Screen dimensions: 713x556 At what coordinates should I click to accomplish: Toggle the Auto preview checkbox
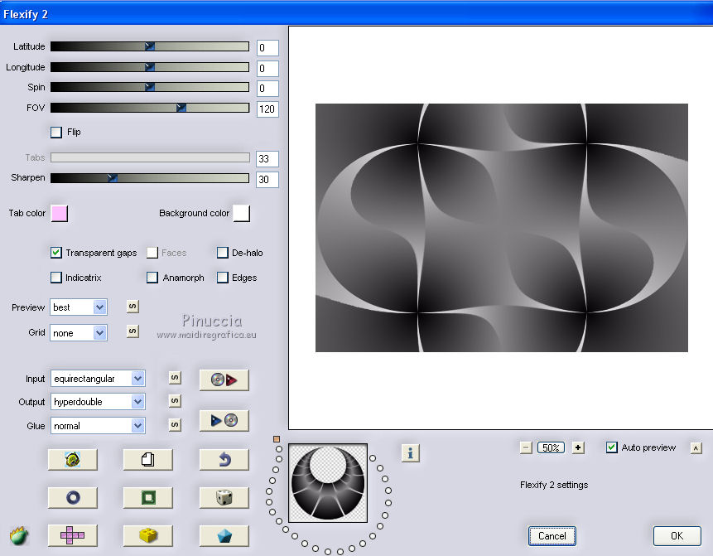611,447
